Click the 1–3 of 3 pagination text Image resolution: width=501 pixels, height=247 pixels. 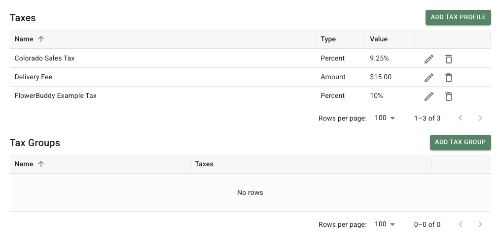point(427,118)
